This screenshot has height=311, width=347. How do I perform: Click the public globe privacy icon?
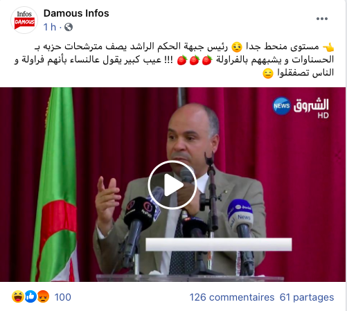pyautogui.click(x=69, y=27)
